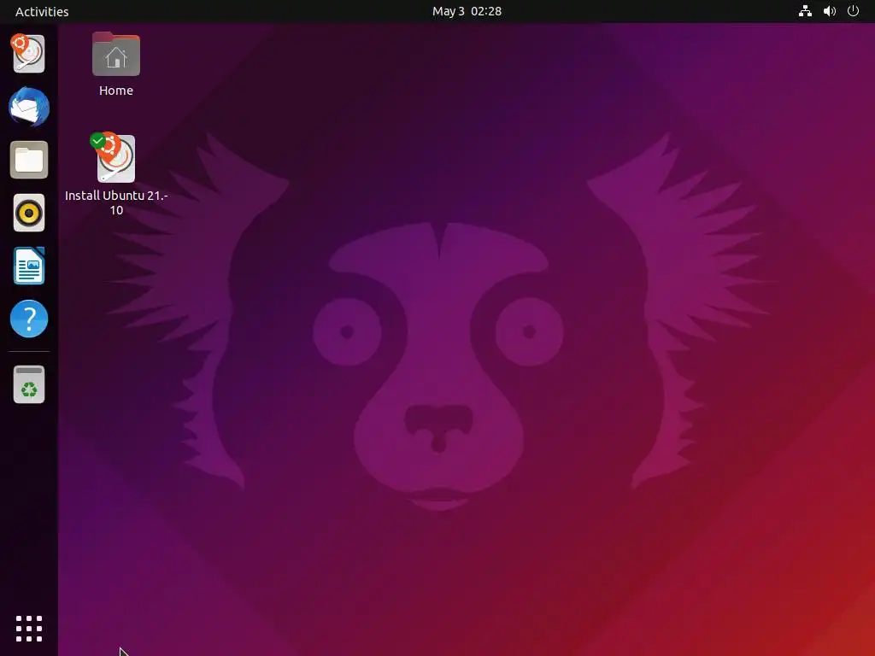Click the "Home" label under the folder
The height and width of the screenshot is (656, 875).
click(116, 91)
